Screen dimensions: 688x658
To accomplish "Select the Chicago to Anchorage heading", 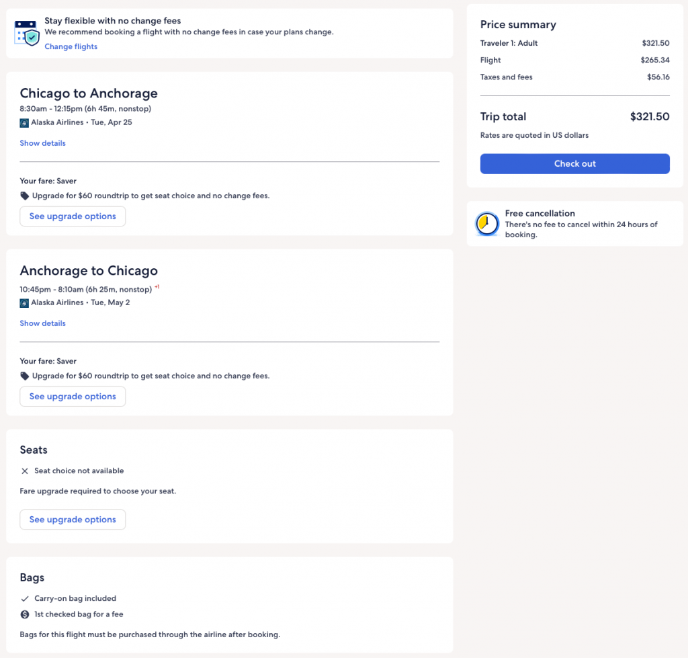I will click(x=89, y=93).
